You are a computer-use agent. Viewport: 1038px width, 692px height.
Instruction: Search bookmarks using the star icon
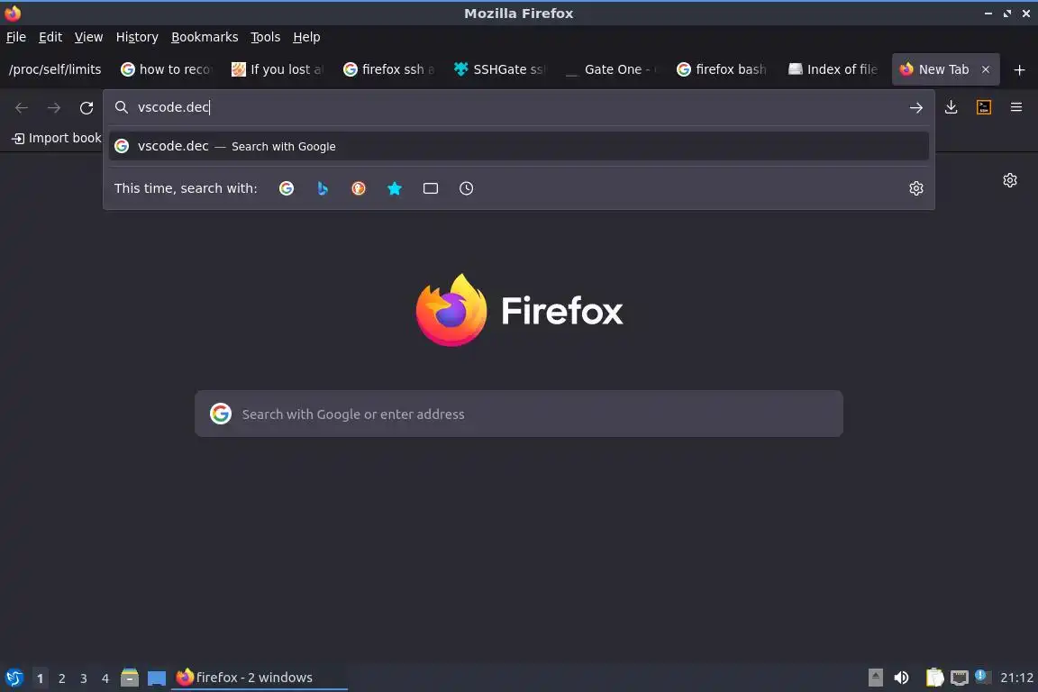395,188
